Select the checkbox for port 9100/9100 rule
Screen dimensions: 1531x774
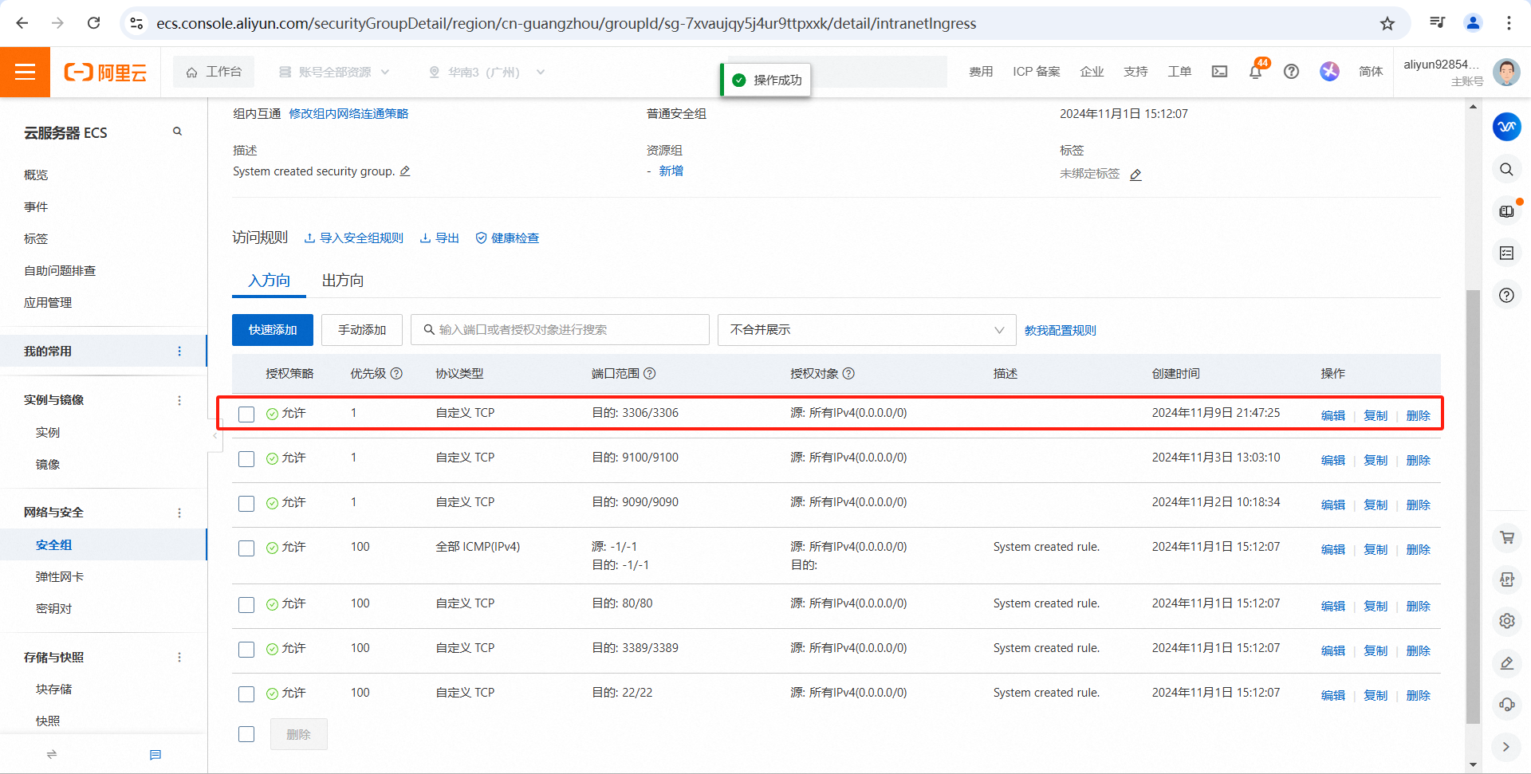(x=246, y=459)
